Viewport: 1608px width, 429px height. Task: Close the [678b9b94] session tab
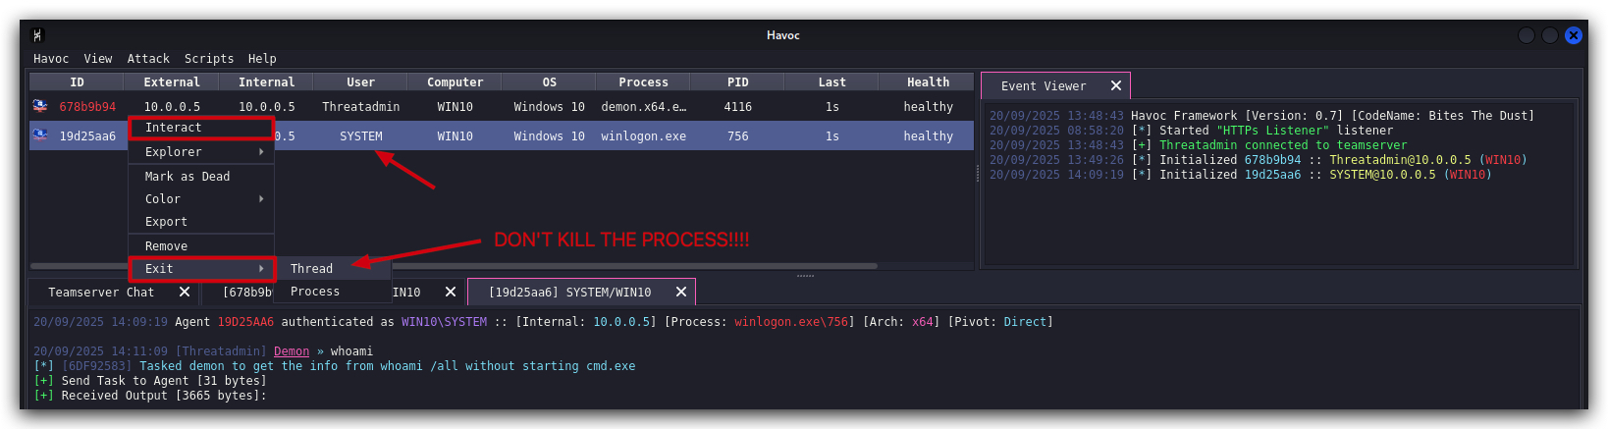click(x=451, y=293)
